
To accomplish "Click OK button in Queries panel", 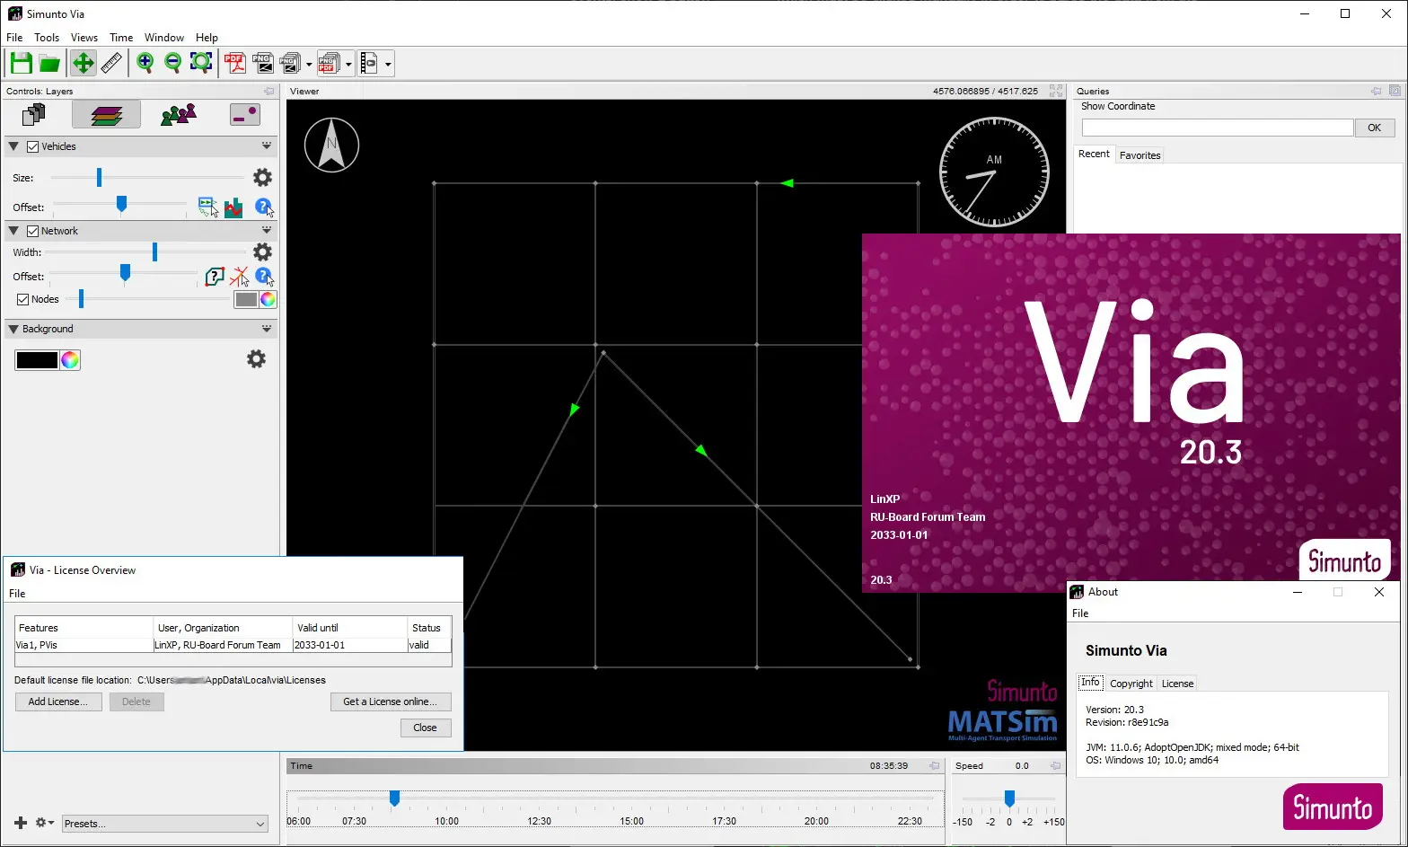I will (x=1374, y=128).
